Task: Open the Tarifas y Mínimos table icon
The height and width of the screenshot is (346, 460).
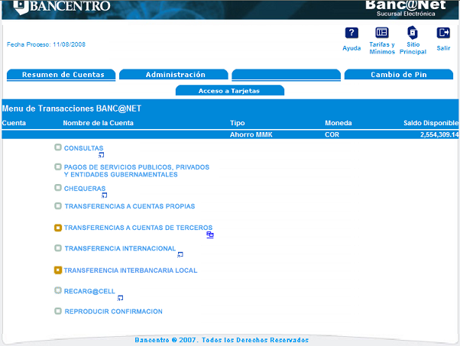Action: click(x=381, y=32)
